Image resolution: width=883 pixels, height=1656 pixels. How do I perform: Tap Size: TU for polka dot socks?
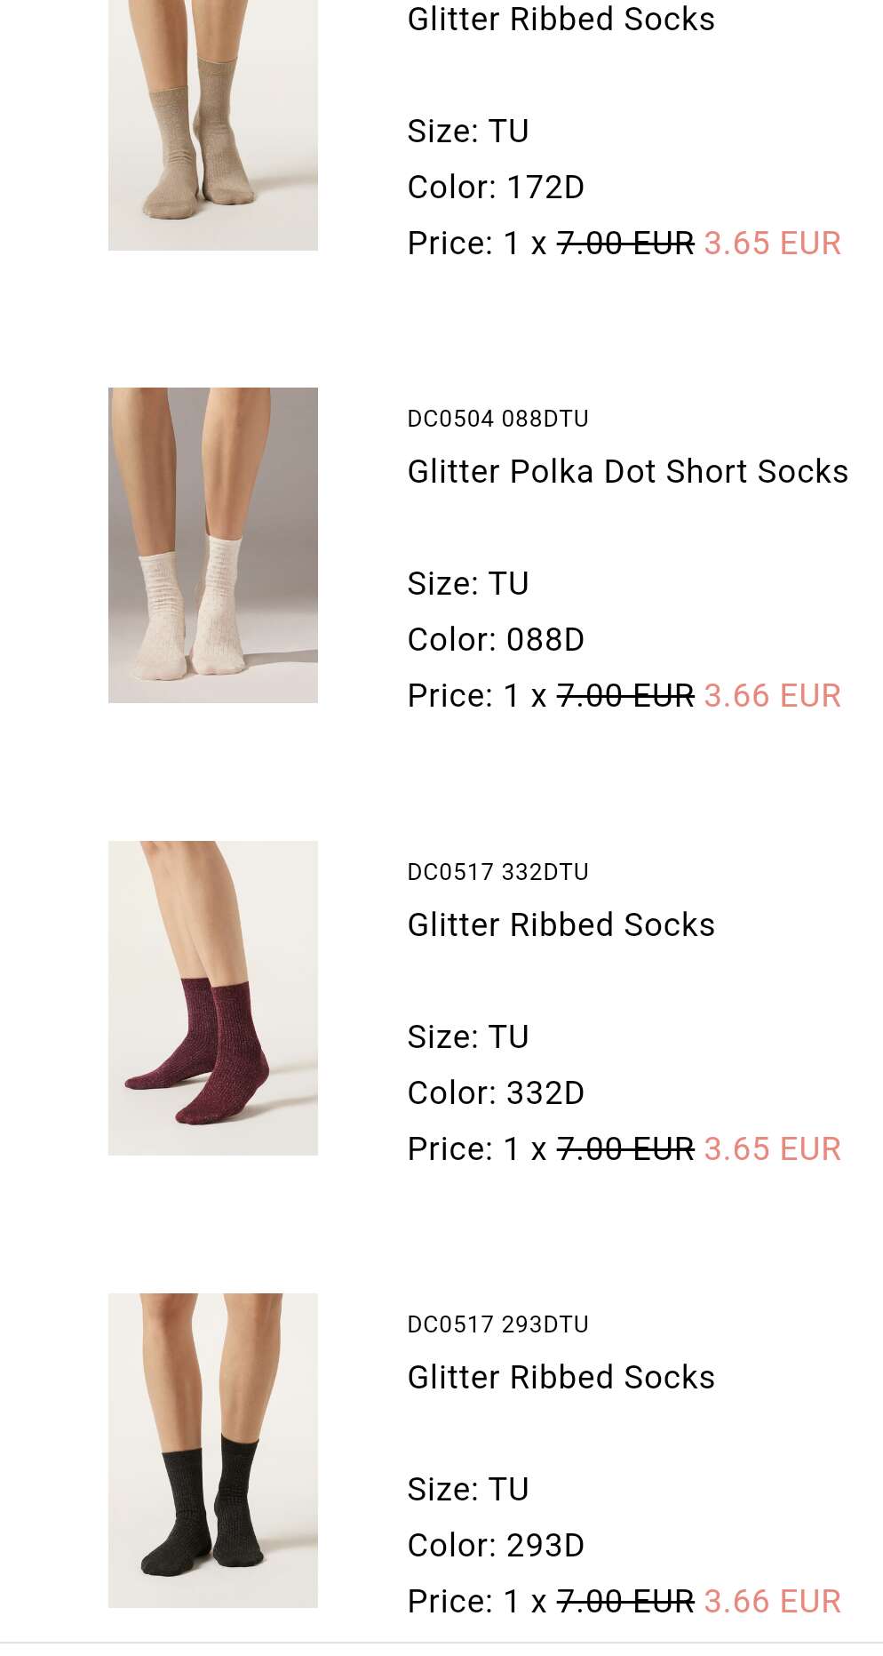tap(468, 584)
